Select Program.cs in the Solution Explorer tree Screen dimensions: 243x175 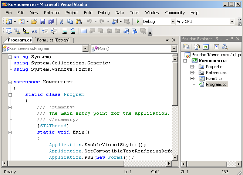click(x=216, y=84)
